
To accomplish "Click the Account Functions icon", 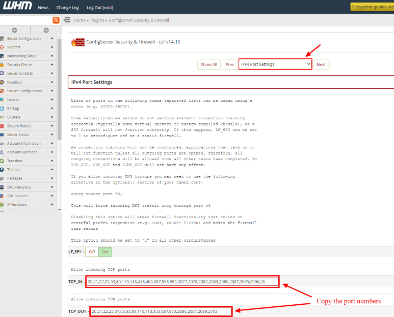I will click(x=2, y=152).
